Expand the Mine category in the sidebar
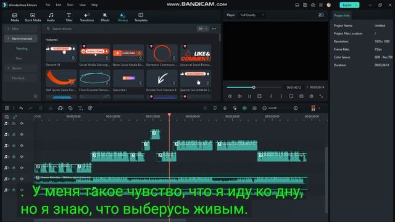395x222 pixels. [x=8, y=29]
